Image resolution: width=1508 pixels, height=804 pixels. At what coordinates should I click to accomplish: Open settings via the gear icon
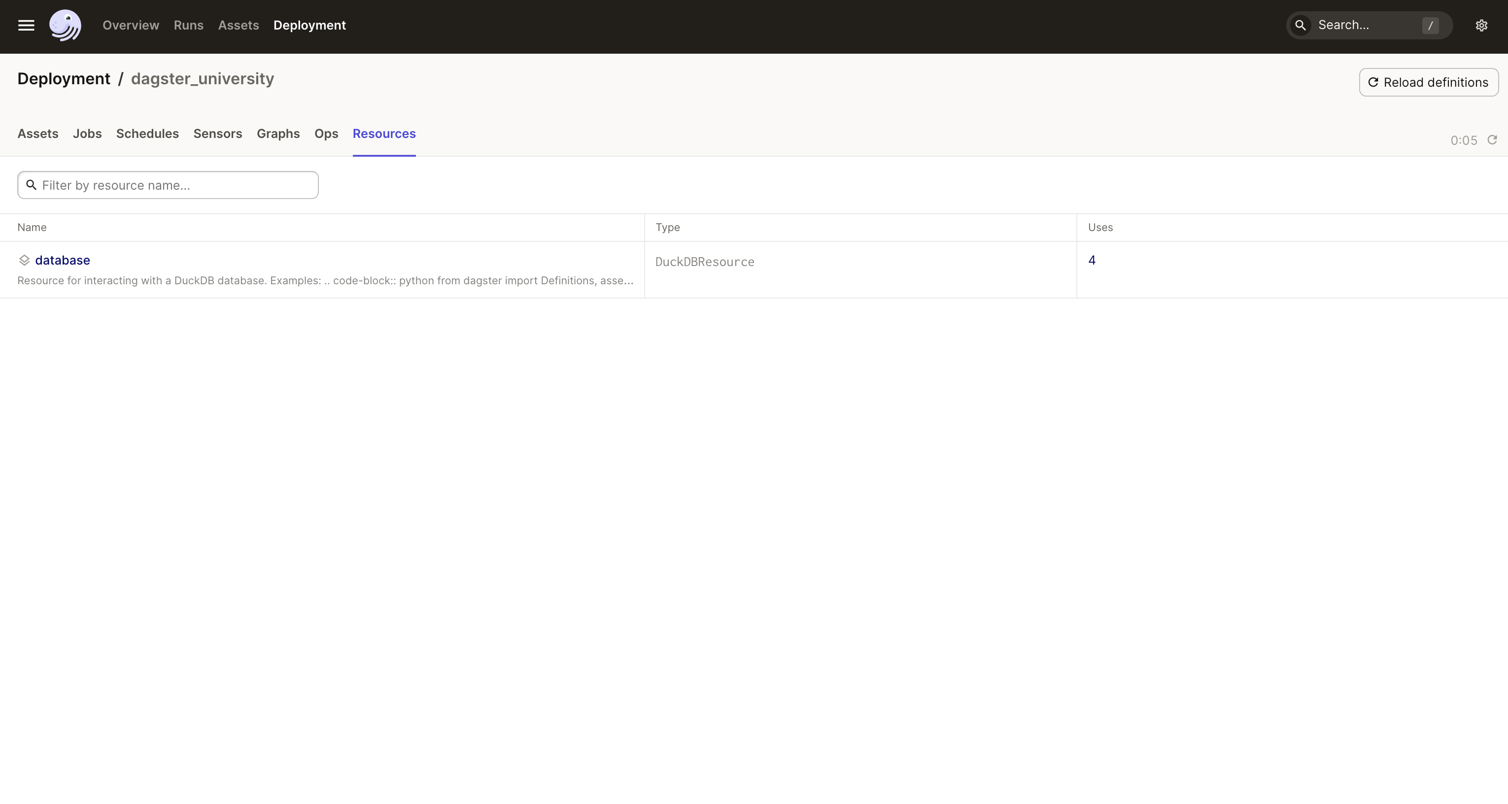(1481, 25)
